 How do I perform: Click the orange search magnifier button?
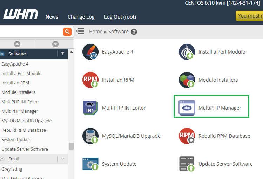pyautogui.click(x=67, y=32)
